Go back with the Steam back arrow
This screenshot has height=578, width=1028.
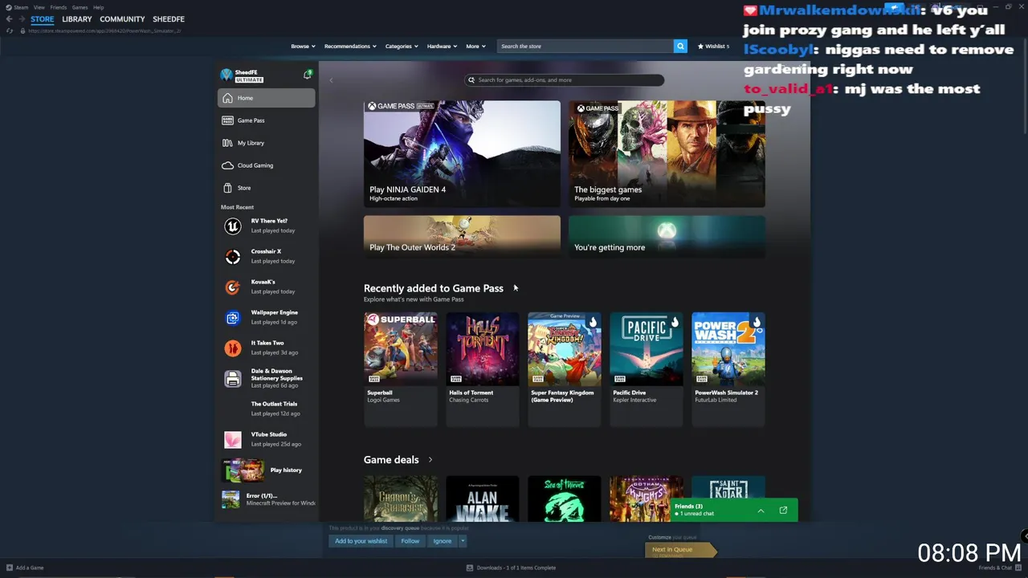9,19
